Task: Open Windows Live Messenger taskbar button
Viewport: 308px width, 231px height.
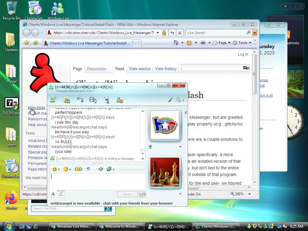Action: pos(72,226)
